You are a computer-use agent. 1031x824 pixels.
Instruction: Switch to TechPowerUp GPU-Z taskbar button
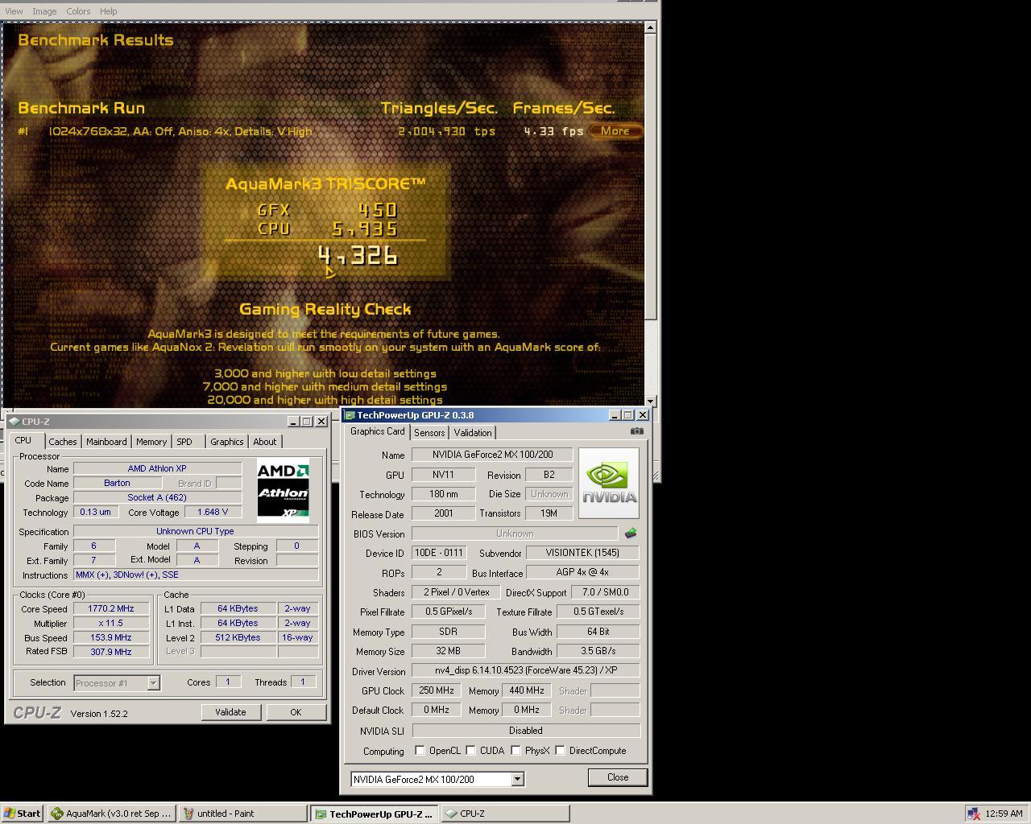tap(375, 814)
